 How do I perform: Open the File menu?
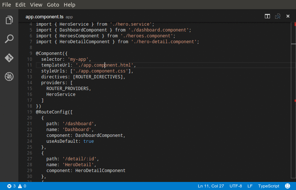[7, 5]
